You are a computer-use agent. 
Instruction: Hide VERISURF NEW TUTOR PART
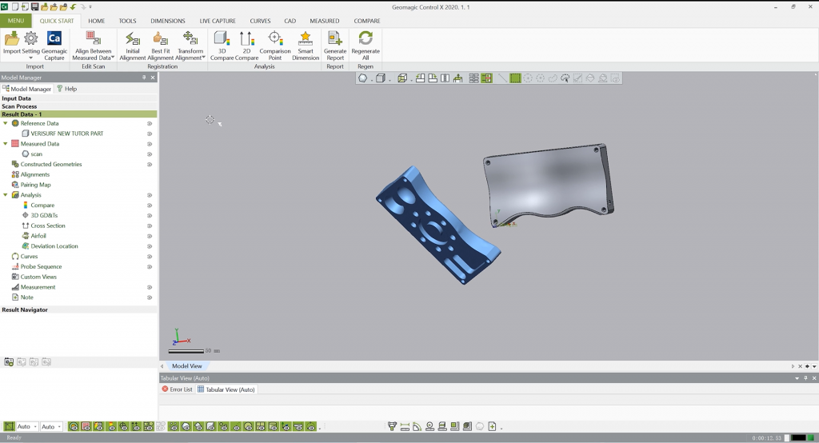click(150, 134)
